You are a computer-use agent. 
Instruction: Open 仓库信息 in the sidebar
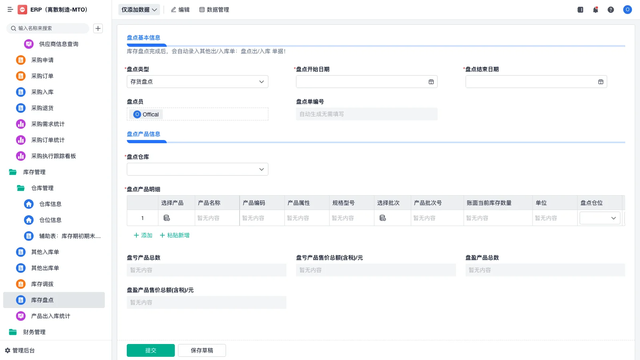click(x=50, y=204)
